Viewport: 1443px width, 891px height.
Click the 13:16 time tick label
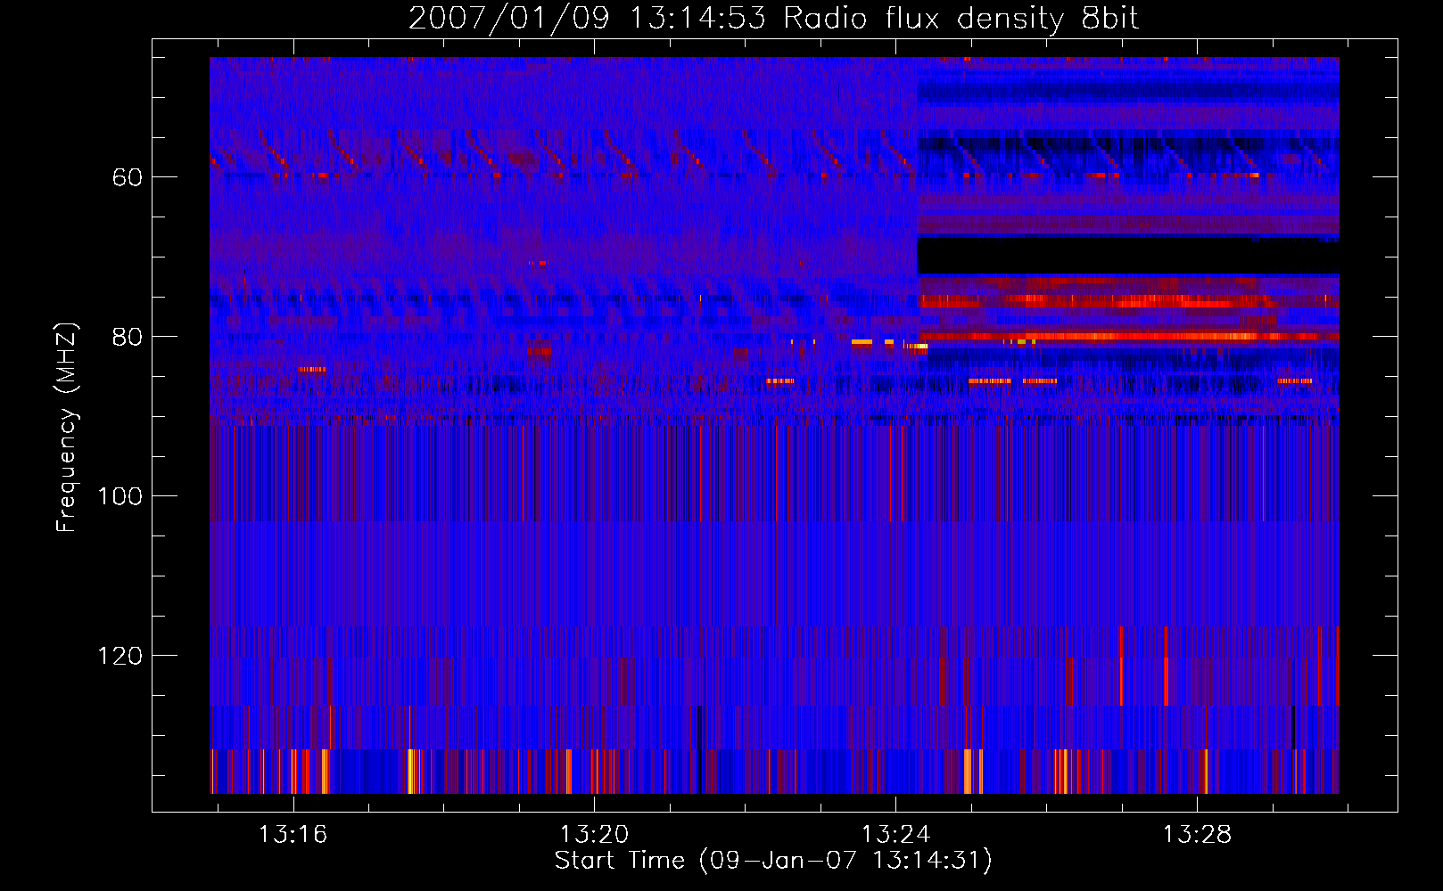tap(293, 835)
